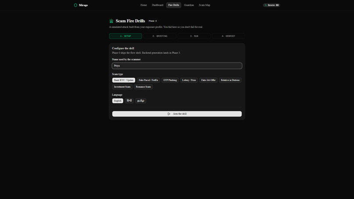Select Lottery / Prize scam type
This screenshot has height=199, width=354.
189,80
